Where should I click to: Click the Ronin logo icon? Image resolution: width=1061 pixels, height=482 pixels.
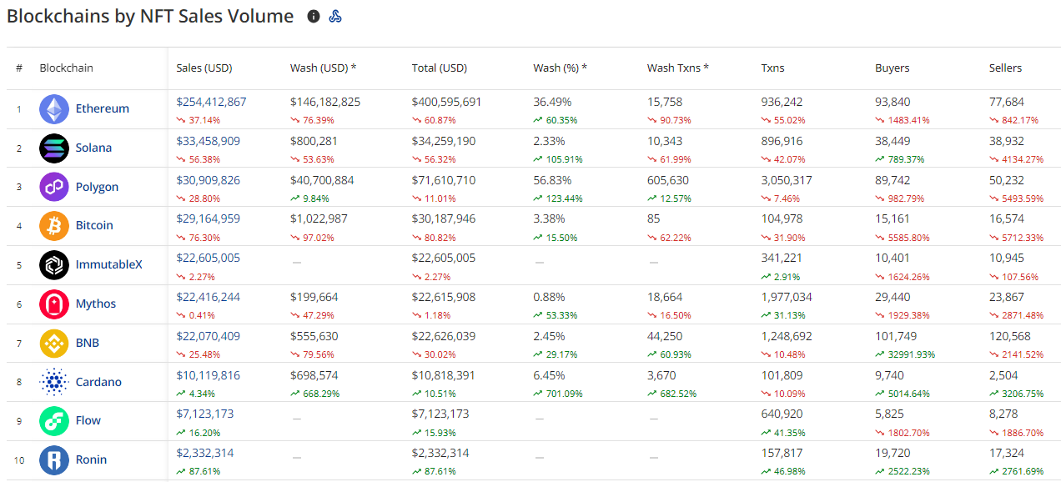54,460
